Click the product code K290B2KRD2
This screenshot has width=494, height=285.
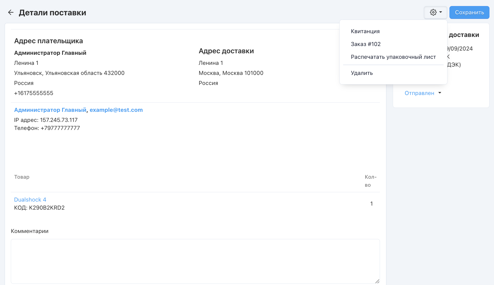pyautogui.click(x=47, y=208)
